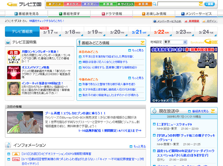
Task: Open インターネット落語会100回記念！ link
Action: [x=42, y=83]
